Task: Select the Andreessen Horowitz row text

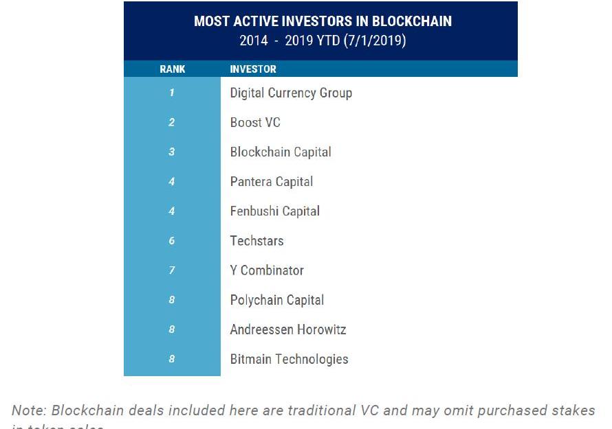Action: [x=288, y=329]
